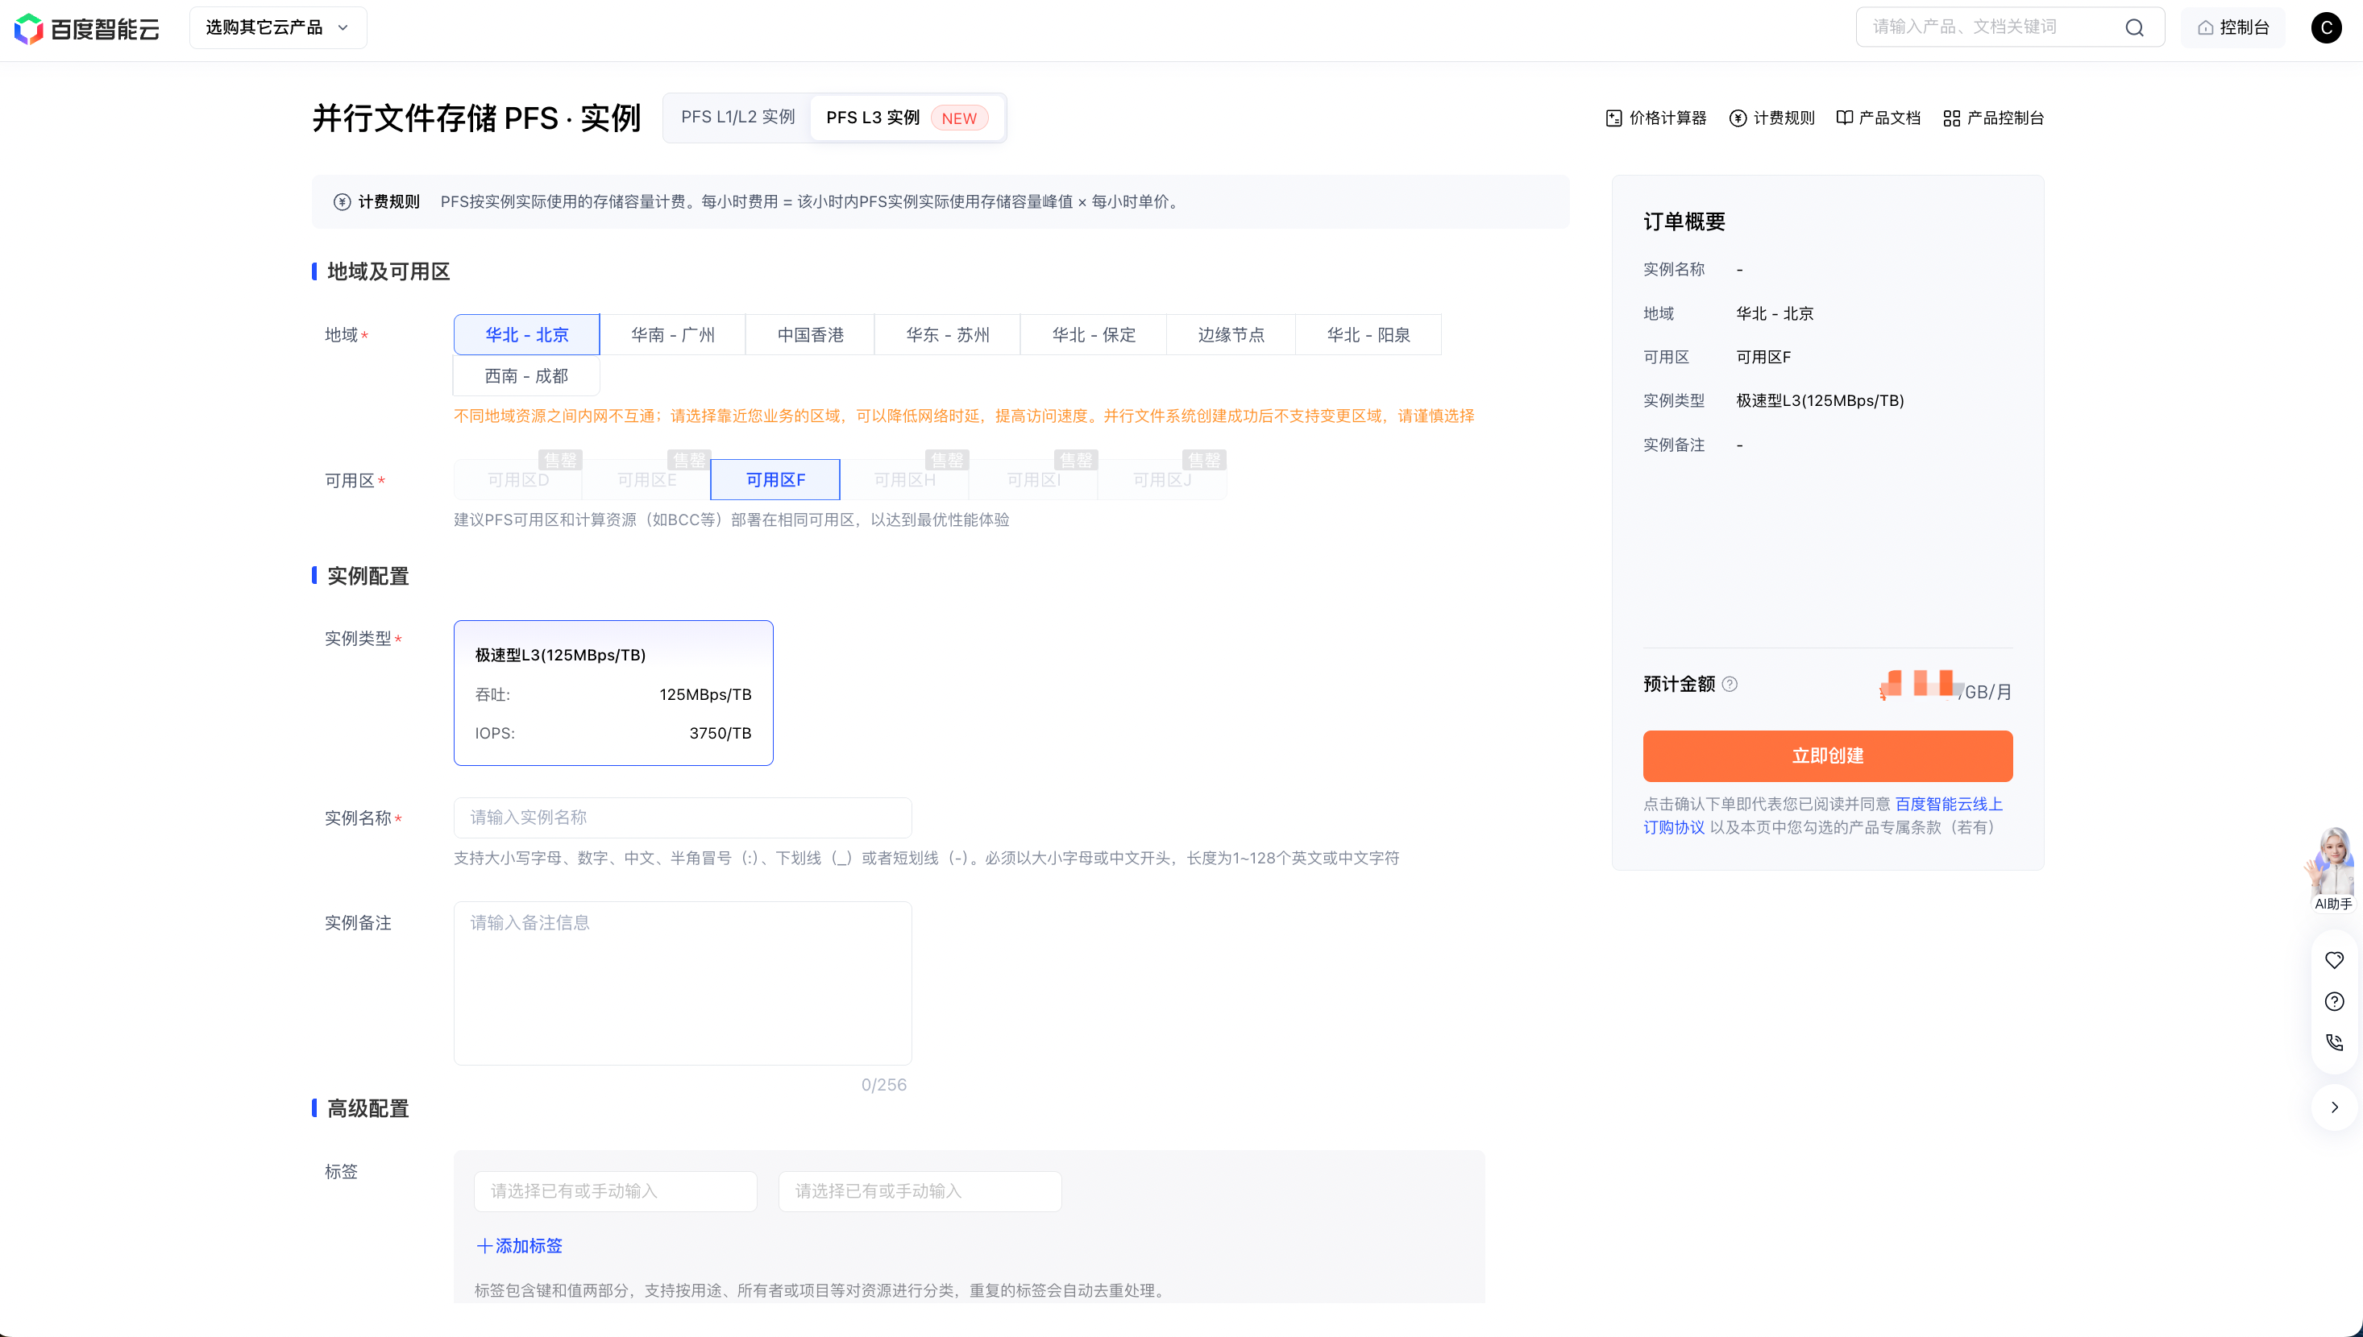
Task: Choose region 华东 - 苏州
Action: tap(947, 334)
